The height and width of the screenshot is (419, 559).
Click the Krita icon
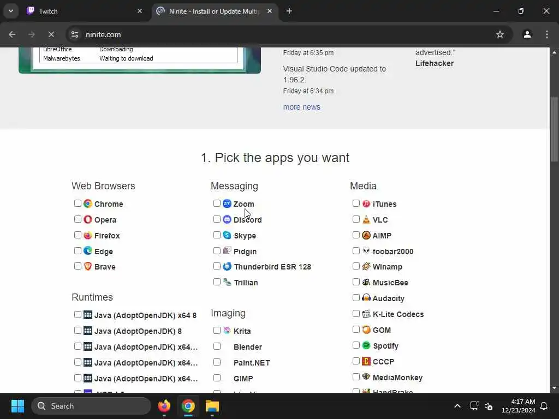[227, 331]
